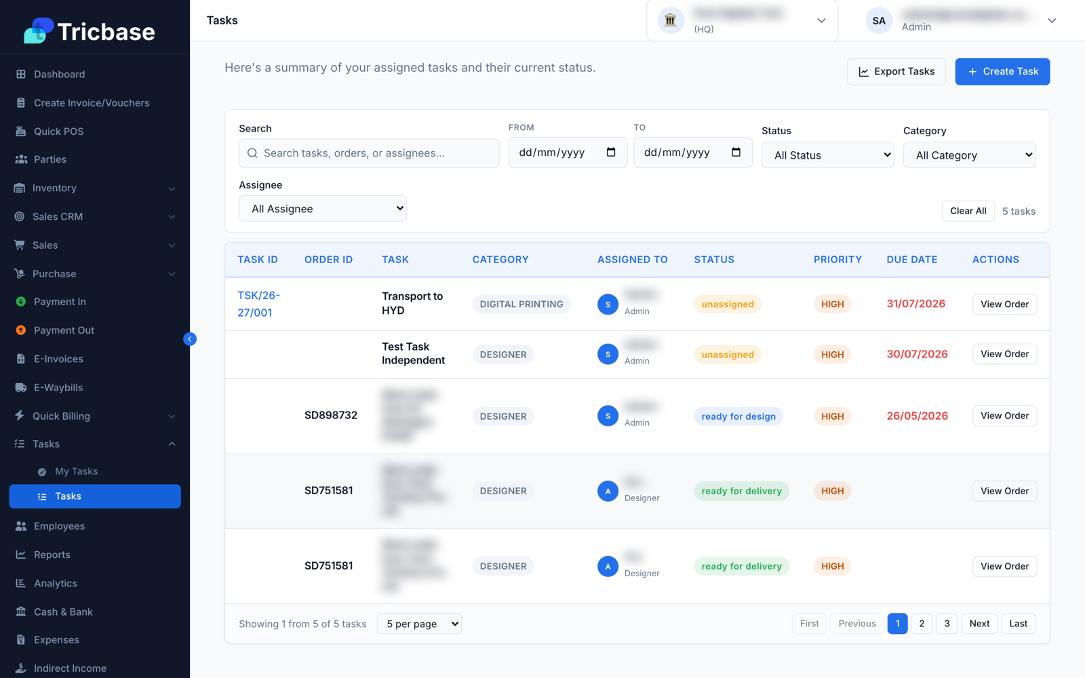The width and height of the screenshot is (1085, 678).
Task: Click the E-Invoices document icon
Action: tap(21, 359)
